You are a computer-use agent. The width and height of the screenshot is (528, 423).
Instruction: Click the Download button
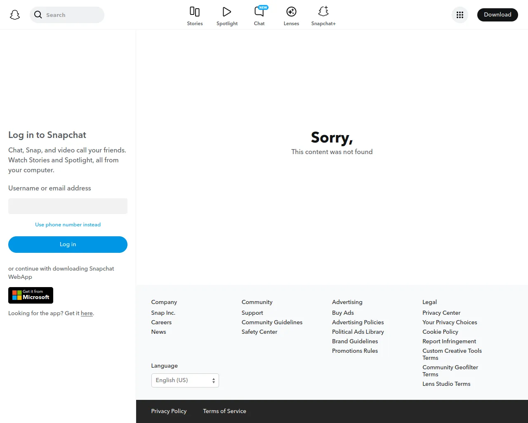coord(497,15)
